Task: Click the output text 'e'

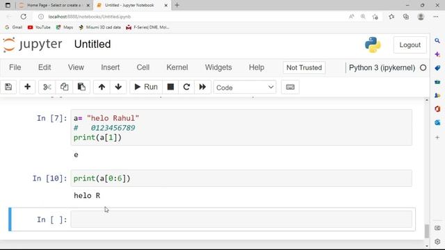Action: [76, 155]
